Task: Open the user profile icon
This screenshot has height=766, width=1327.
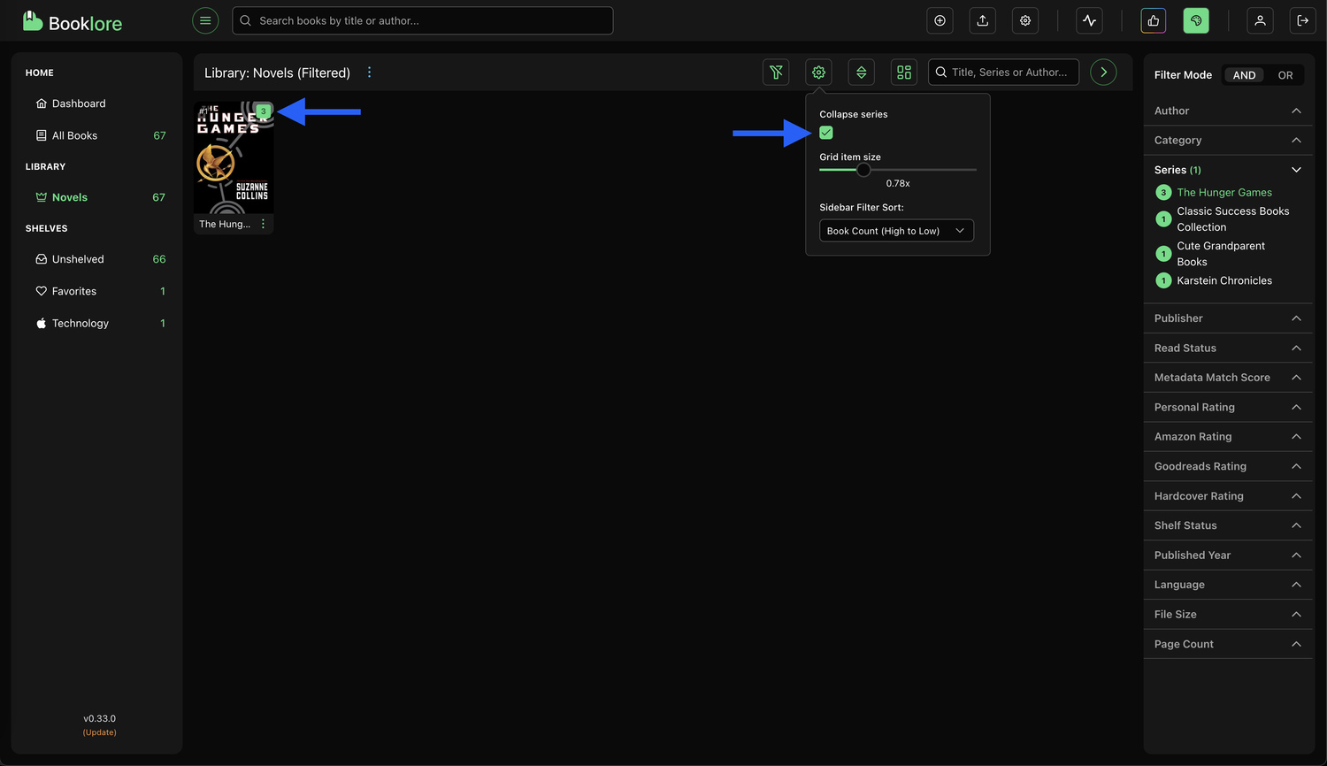Action: coord(1259,20)
